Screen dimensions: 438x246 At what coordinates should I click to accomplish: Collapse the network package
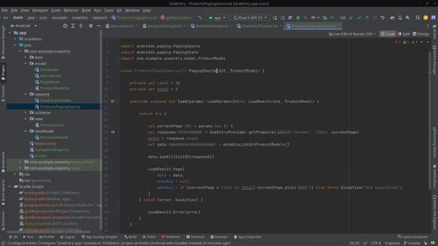[x=25, y=94]
